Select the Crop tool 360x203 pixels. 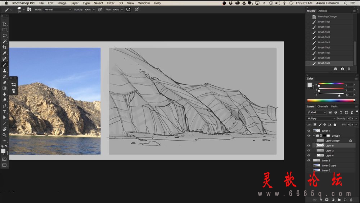click(4, 47)
